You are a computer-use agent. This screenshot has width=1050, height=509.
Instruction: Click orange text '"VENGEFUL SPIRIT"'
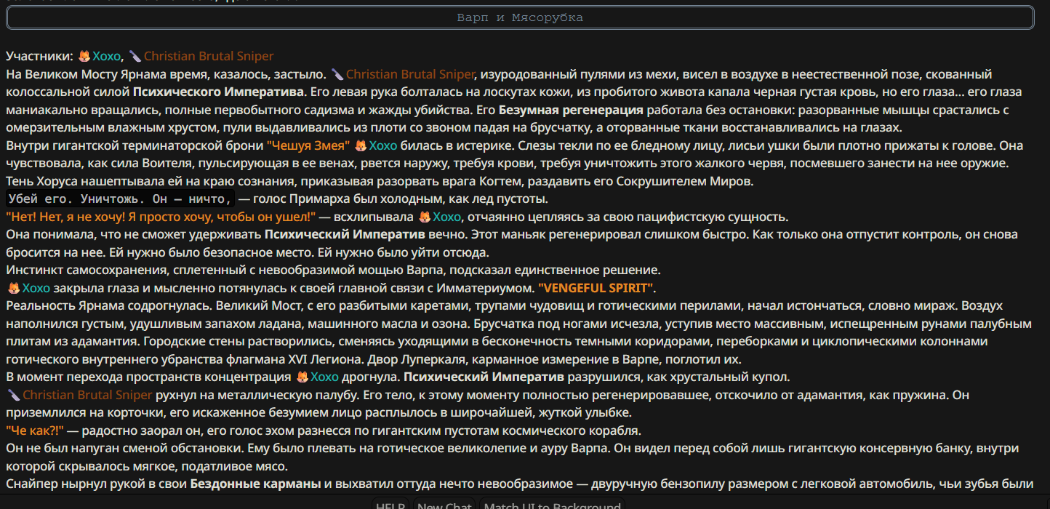(596, 288)
